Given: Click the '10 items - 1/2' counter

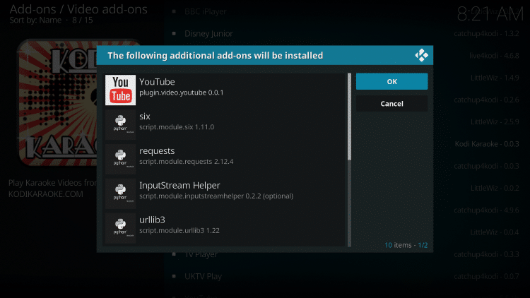Looking at the screenshot, I should pos(406,245).
